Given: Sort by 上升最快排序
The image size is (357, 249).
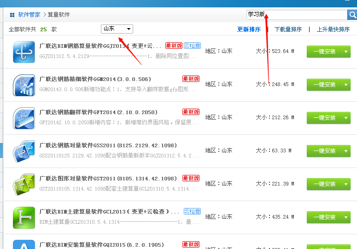Looking at the screenshot, I should [333, 29].
